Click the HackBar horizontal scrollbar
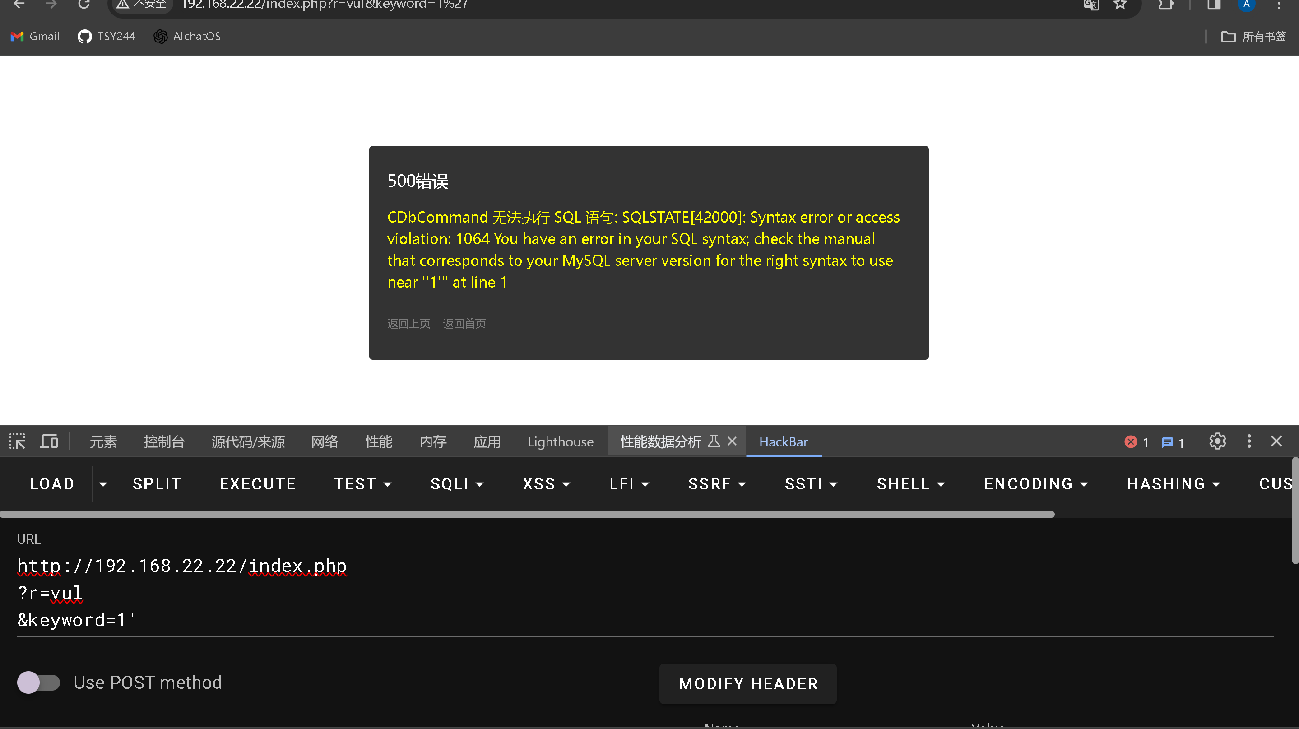The height and width of the screenshot is (729, 1299). (x=526, y=514)
